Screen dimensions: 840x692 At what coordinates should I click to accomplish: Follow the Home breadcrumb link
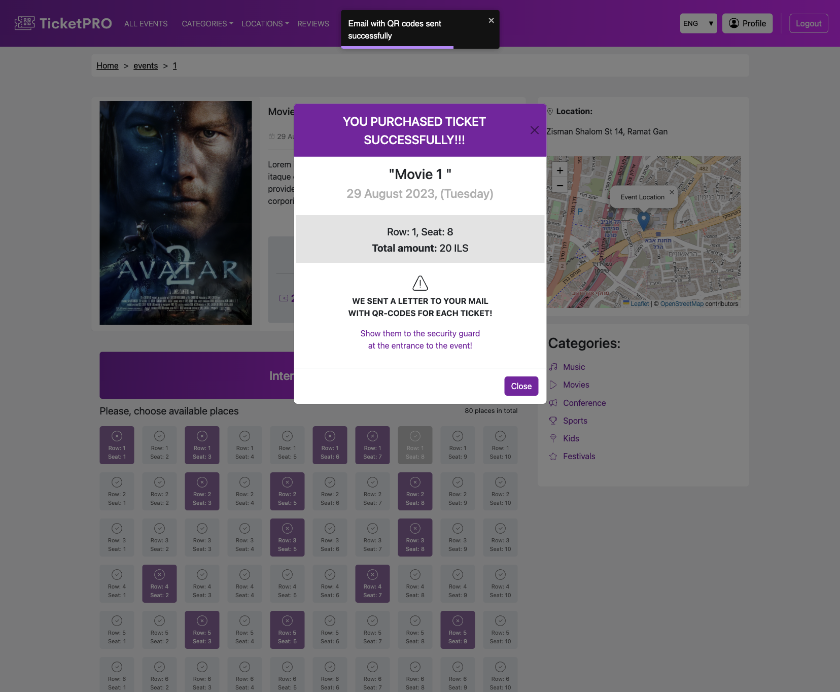click(108, 65)
